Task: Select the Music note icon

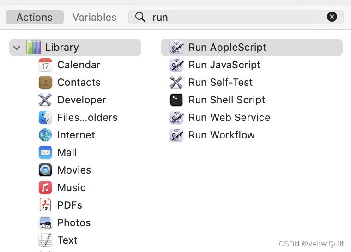Action: coord(45,188)
